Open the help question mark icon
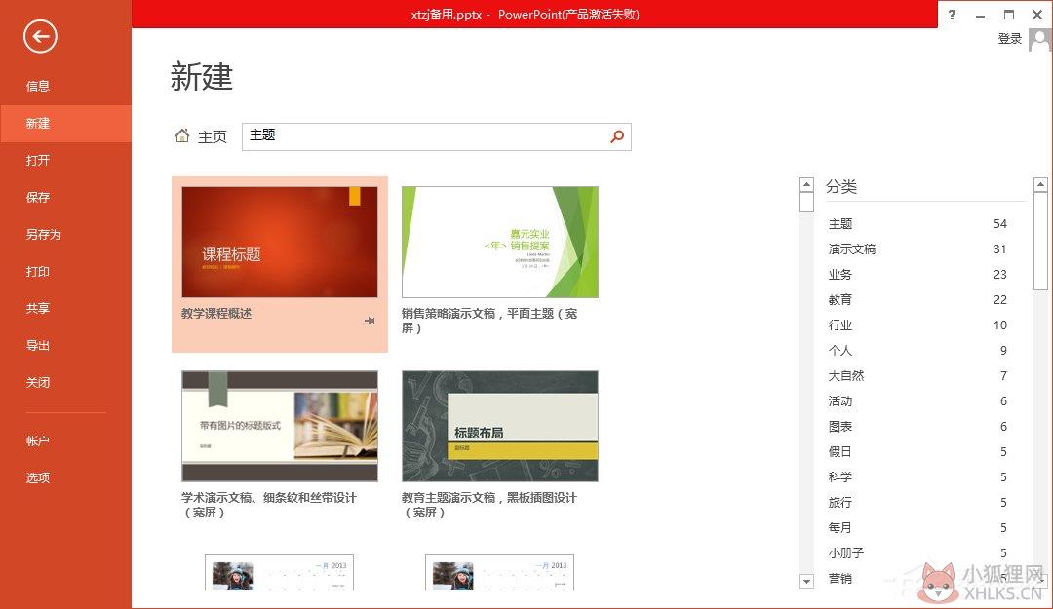Screen dimensions: 1053x609 (952, 14)
